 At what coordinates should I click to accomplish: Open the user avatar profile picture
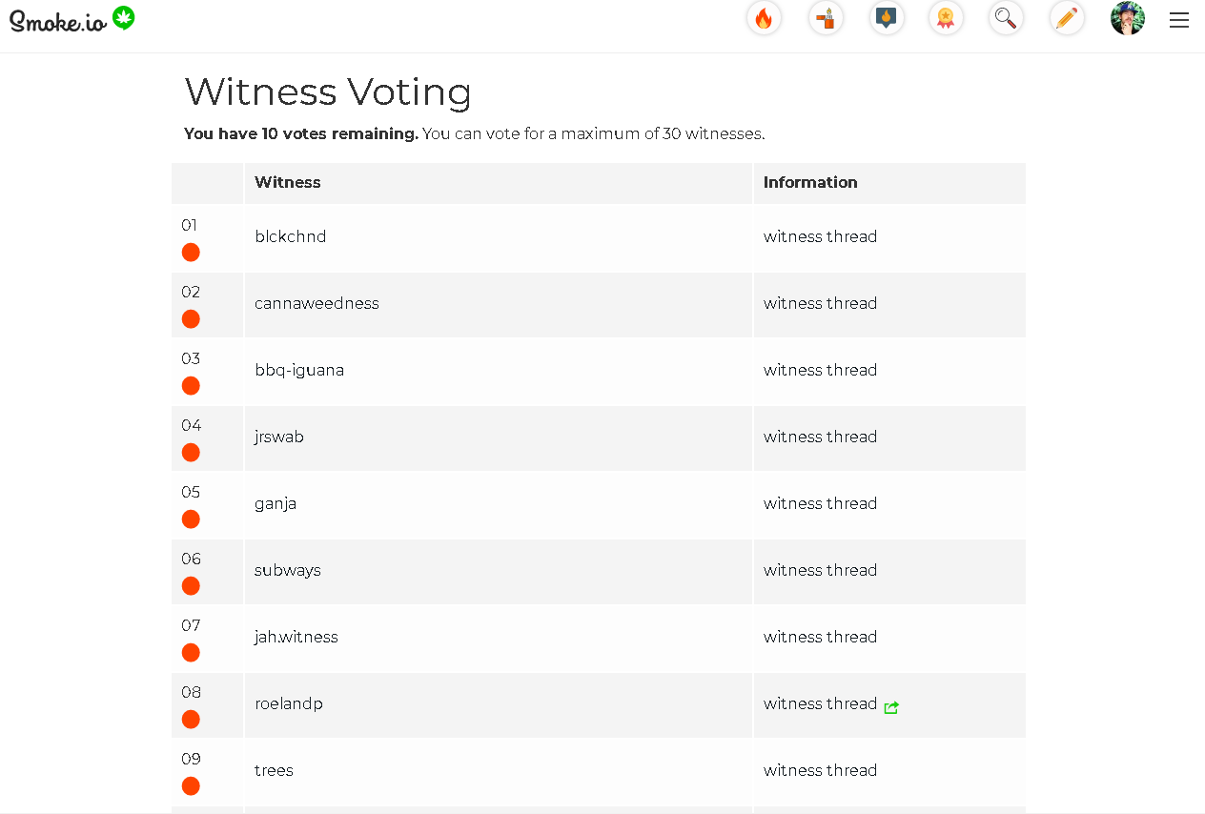tap(1128, 18)
